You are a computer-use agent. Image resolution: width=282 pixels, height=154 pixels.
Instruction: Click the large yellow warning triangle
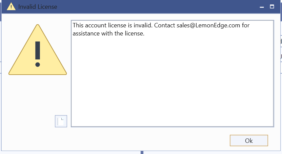(38, 50)
